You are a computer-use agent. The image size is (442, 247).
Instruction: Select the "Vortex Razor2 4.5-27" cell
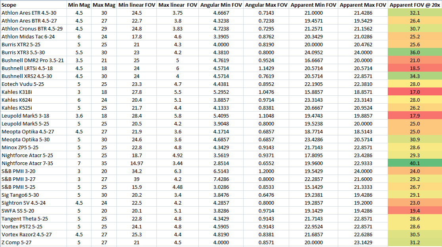[x=33, y=234]
